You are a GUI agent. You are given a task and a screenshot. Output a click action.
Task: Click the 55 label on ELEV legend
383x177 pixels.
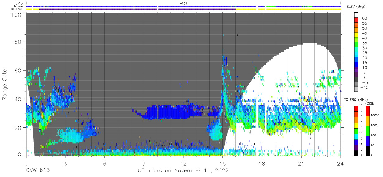(364, 23)
